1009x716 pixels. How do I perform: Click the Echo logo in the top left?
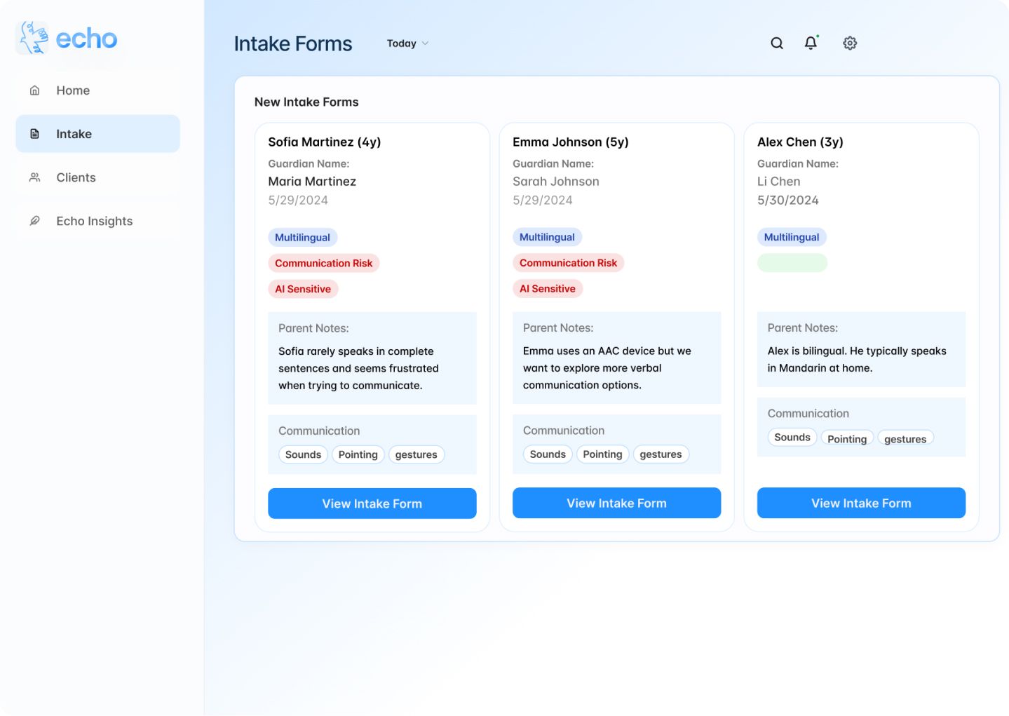[x=65, y=38]
